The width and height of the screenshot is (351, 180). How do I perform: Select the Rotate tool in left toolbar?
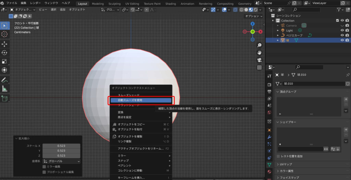[x=4, y=53]
